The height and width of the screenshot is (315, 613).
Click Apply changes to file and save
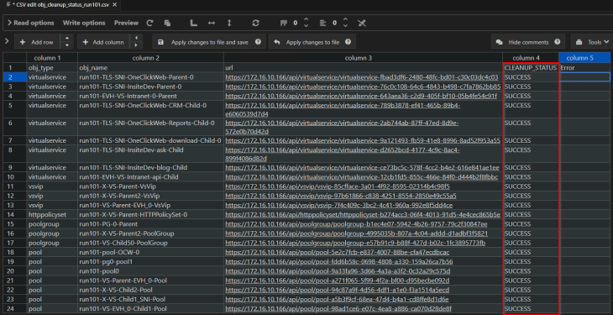coord(209,42)
